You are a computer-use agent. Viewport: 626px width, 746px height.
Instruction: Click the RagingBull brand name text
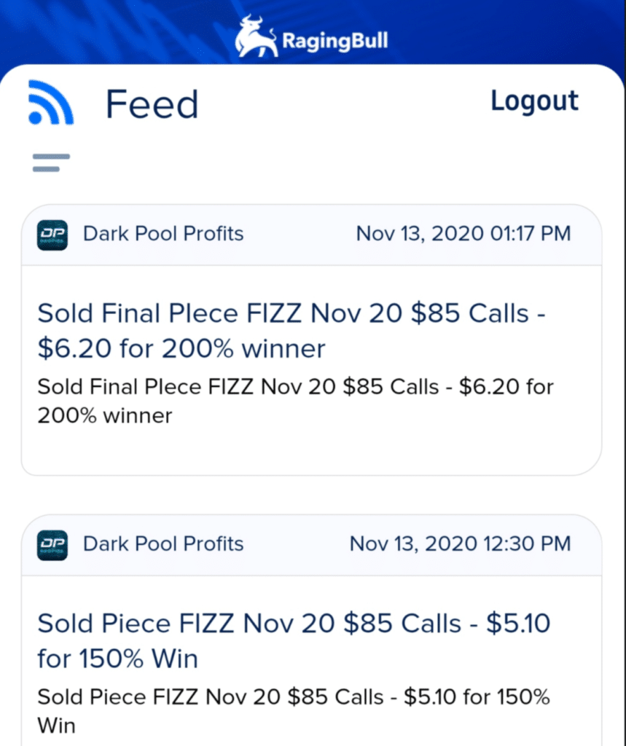334,41
